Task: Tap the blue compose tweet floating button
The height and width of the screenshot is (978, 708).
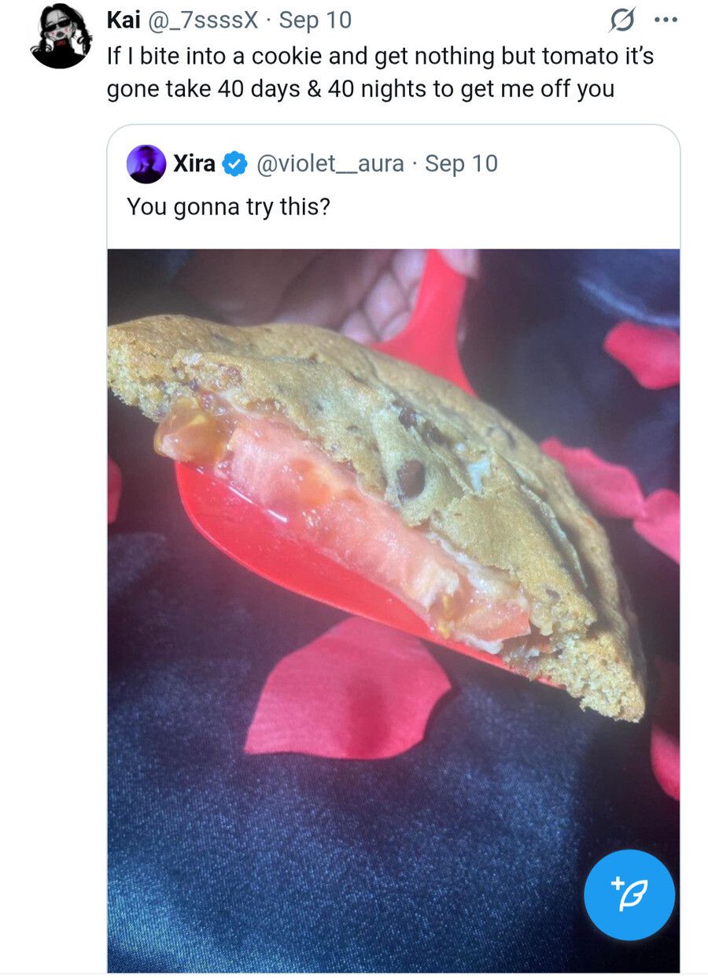Action: coord(629,895)
